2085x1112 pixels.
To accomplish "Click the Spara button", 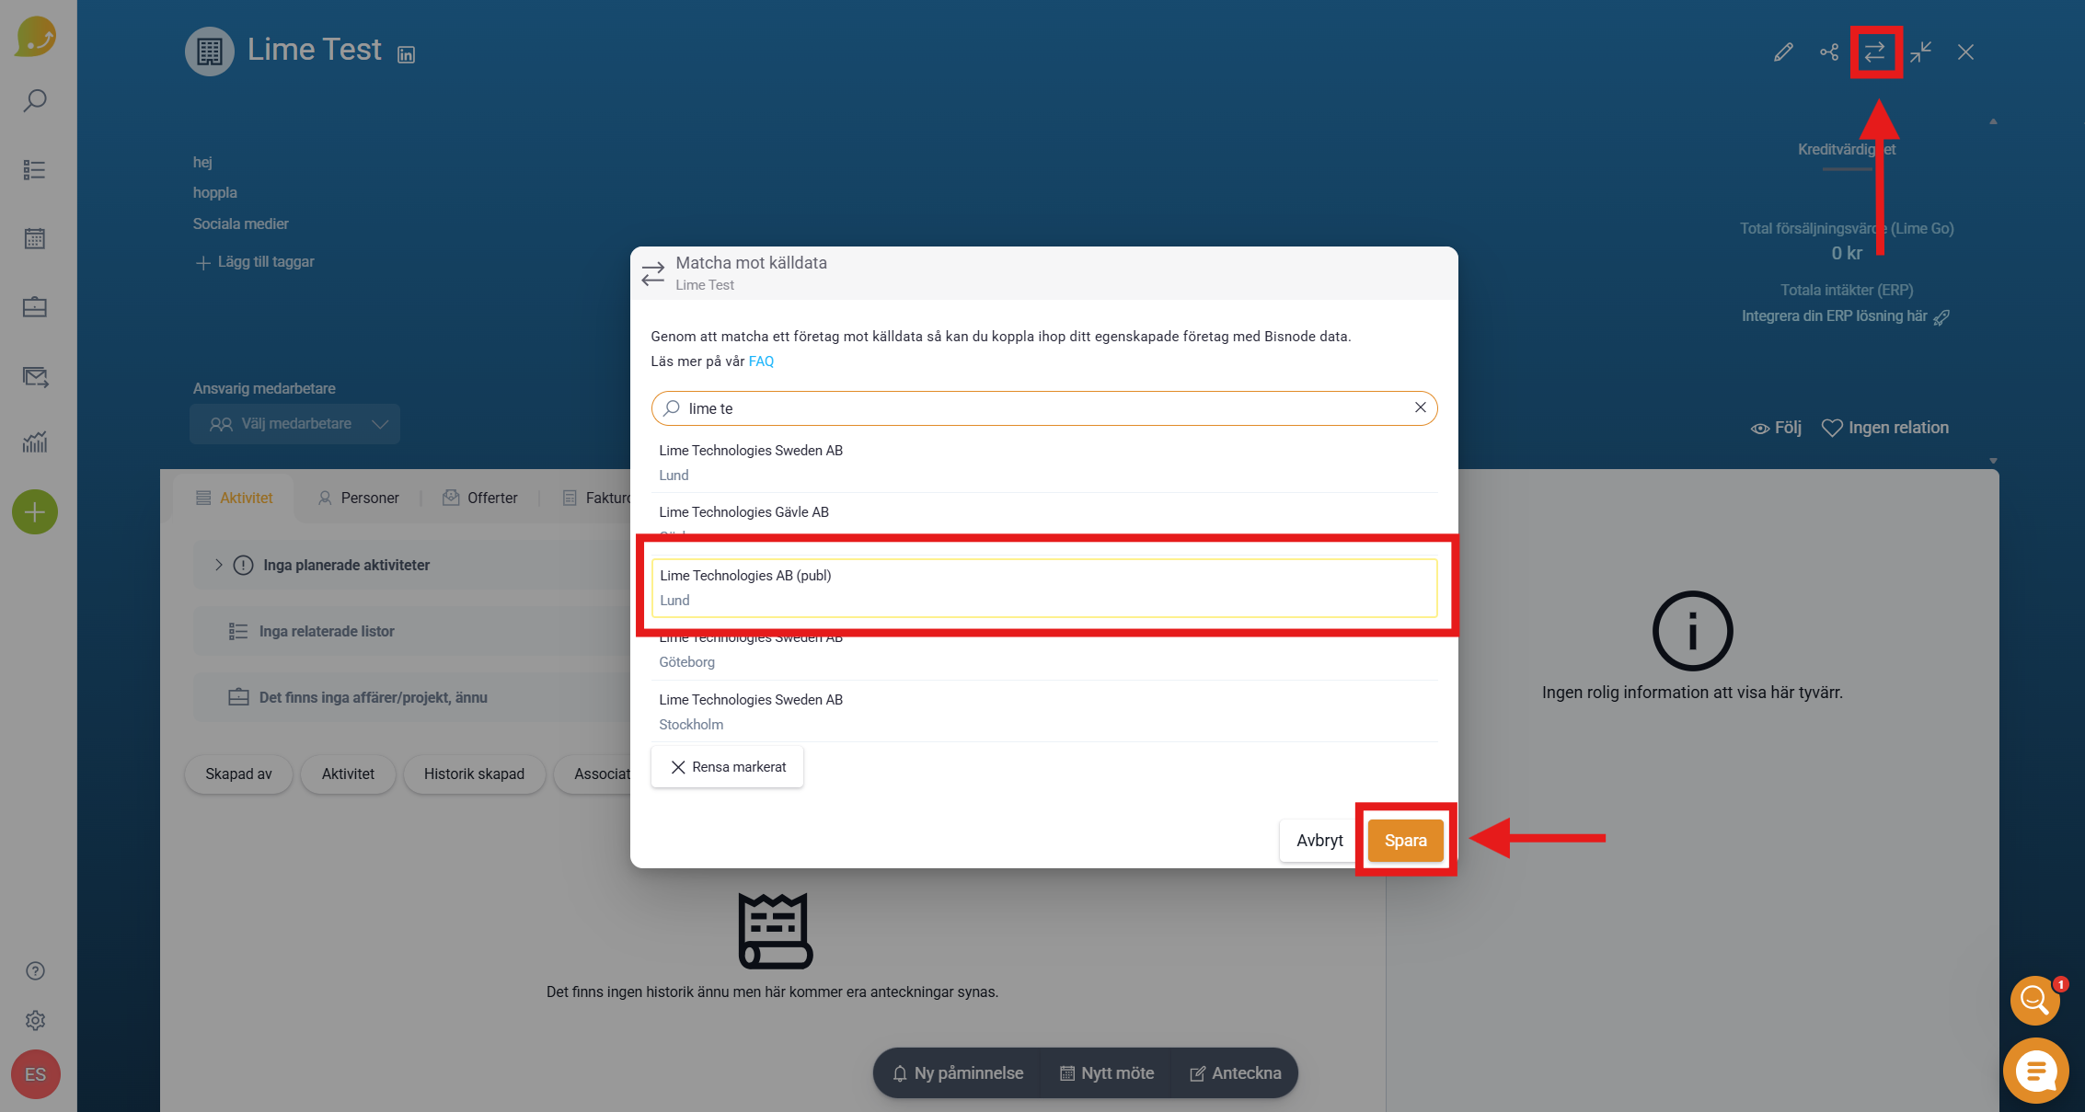I will 1405,841.
